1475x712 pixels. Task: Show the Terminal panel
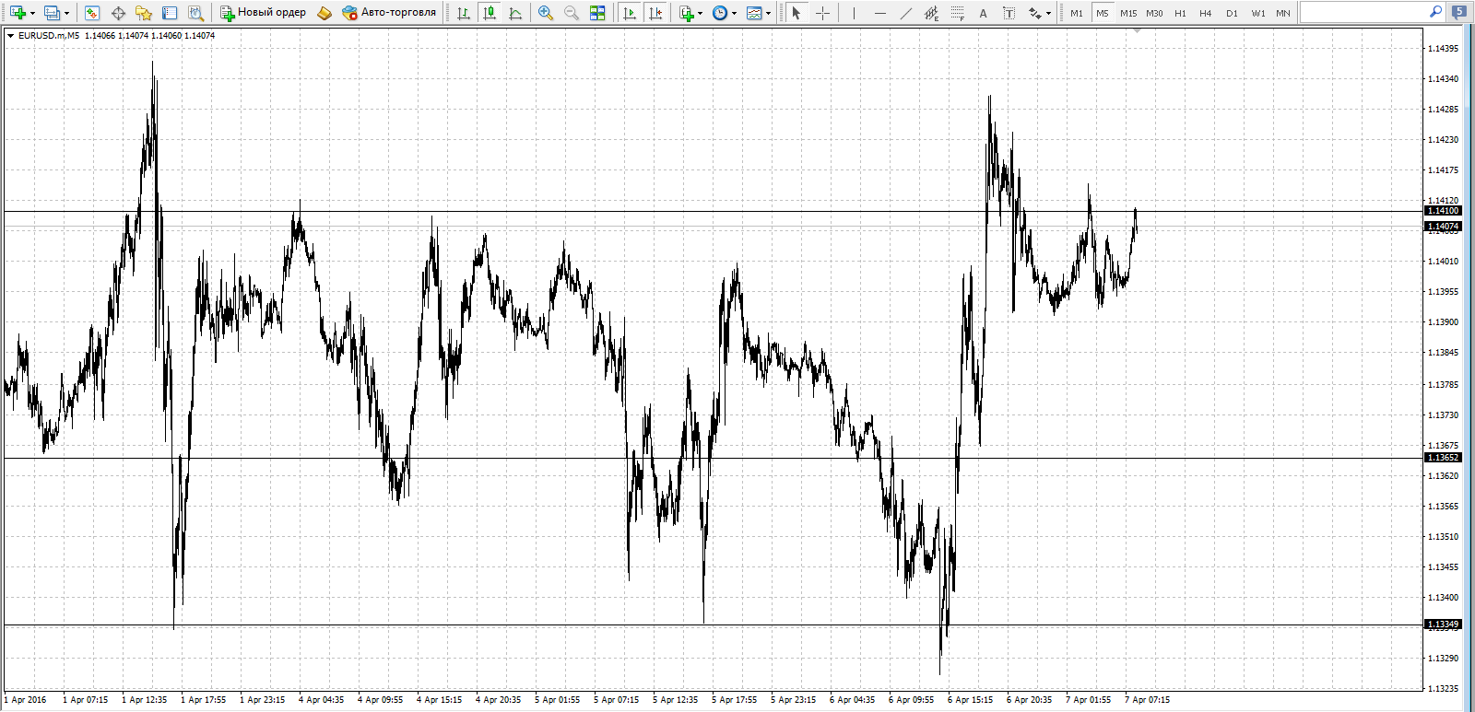point(170,13)
